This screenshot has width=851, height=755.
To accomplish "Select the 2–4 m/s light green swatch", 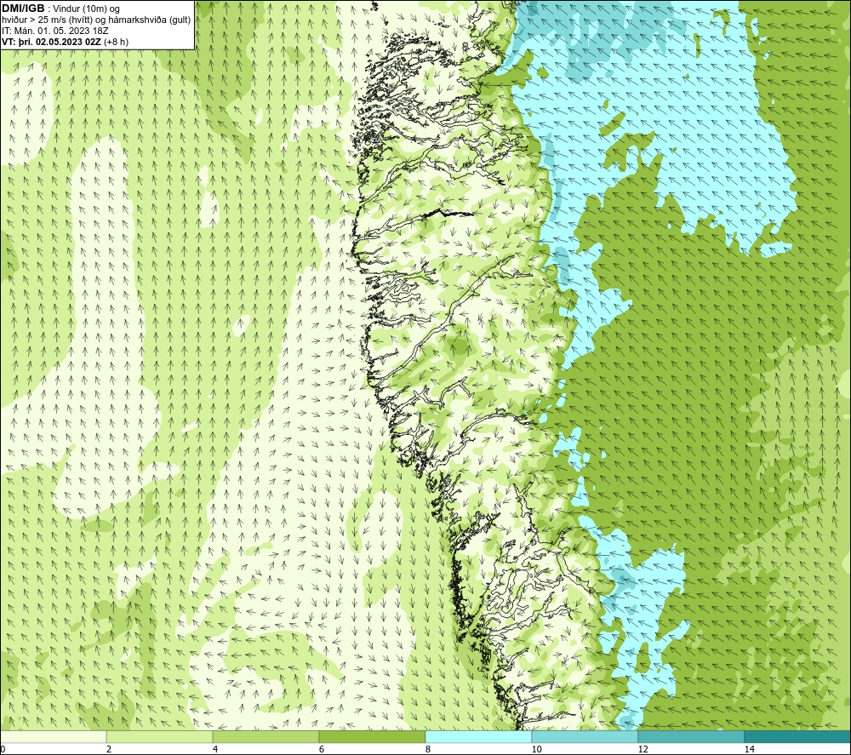I will point(160,736).
